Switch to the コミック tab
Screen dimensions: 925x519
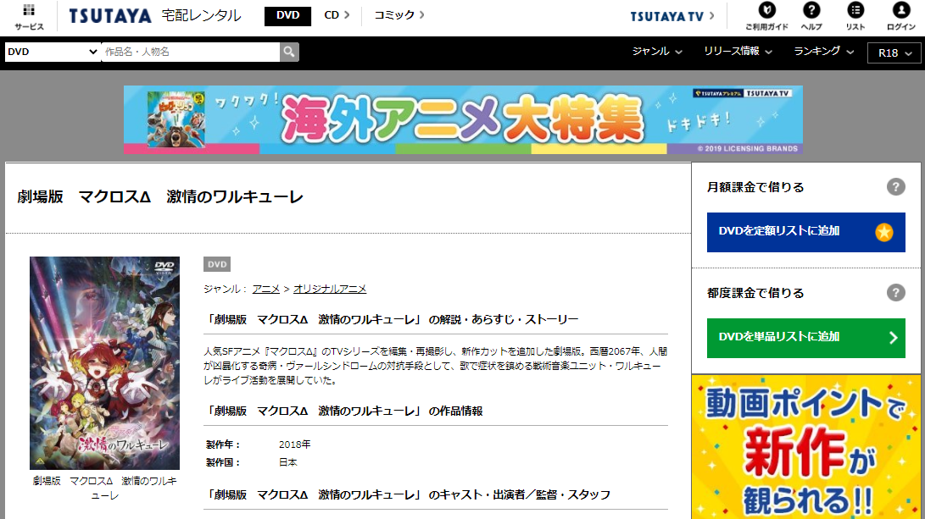(398, 15)
